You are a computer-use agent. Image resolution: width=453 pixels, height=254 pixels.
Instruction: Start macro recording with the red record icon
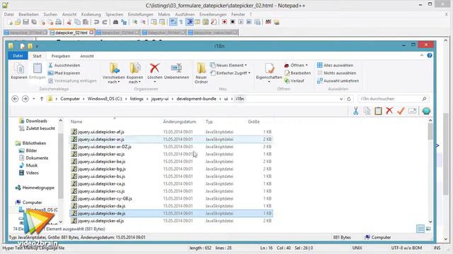point(224,22)
